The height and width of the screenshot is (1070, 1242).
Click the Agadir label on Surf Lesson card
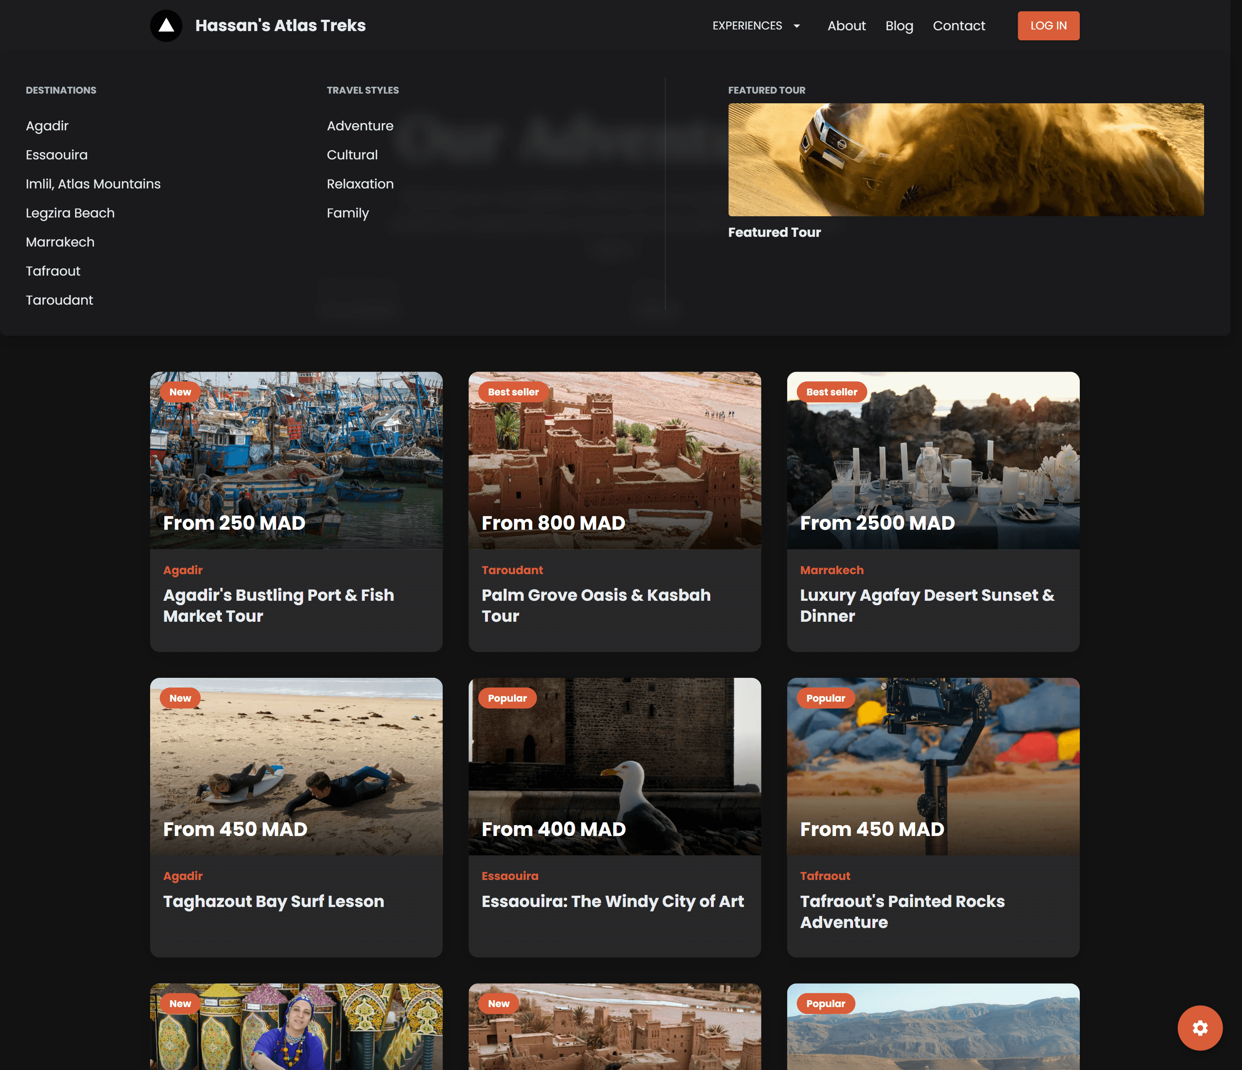pos(183,876)
